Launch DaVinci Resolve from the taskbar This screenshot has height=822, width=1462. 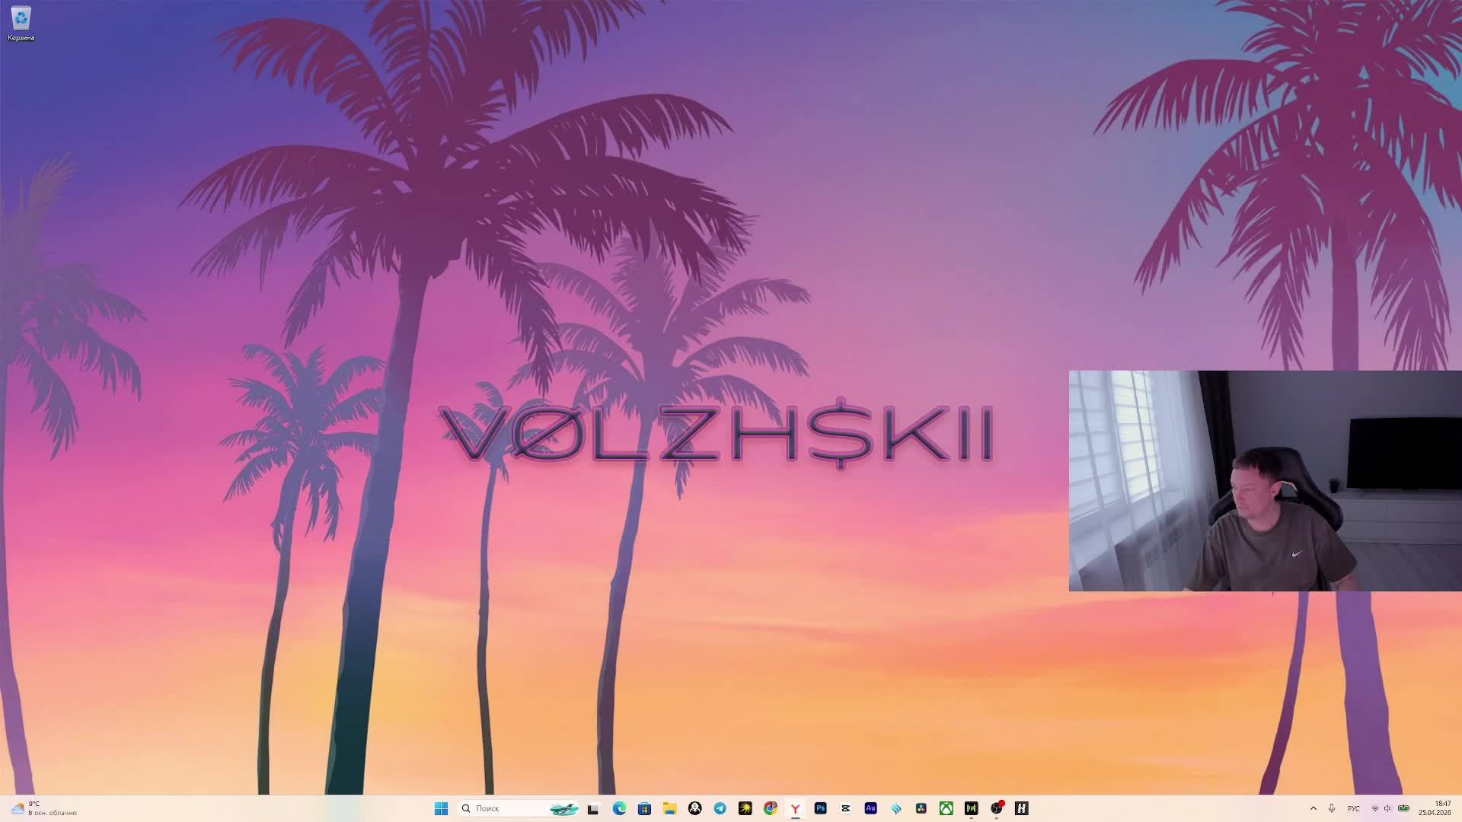(x=921, y=808)
